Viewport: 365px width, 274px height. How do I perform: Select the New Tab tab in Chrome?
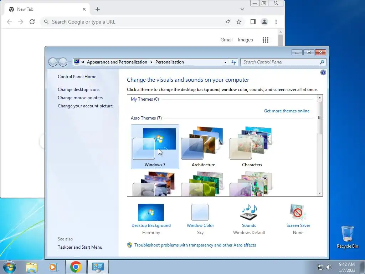(47, 9)
